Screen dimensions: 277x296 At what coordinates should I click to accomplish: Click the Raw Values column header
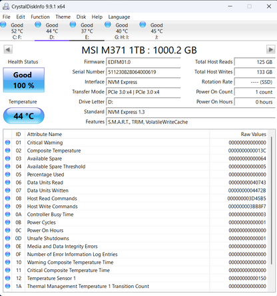click(238, 134)
